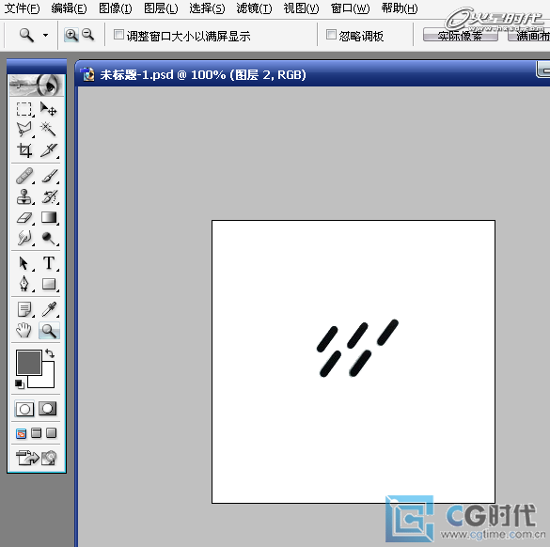Select the Healing Brush tool
Image resolution: width=550 pixels, height=547 pixels.
tap(24, 176)
